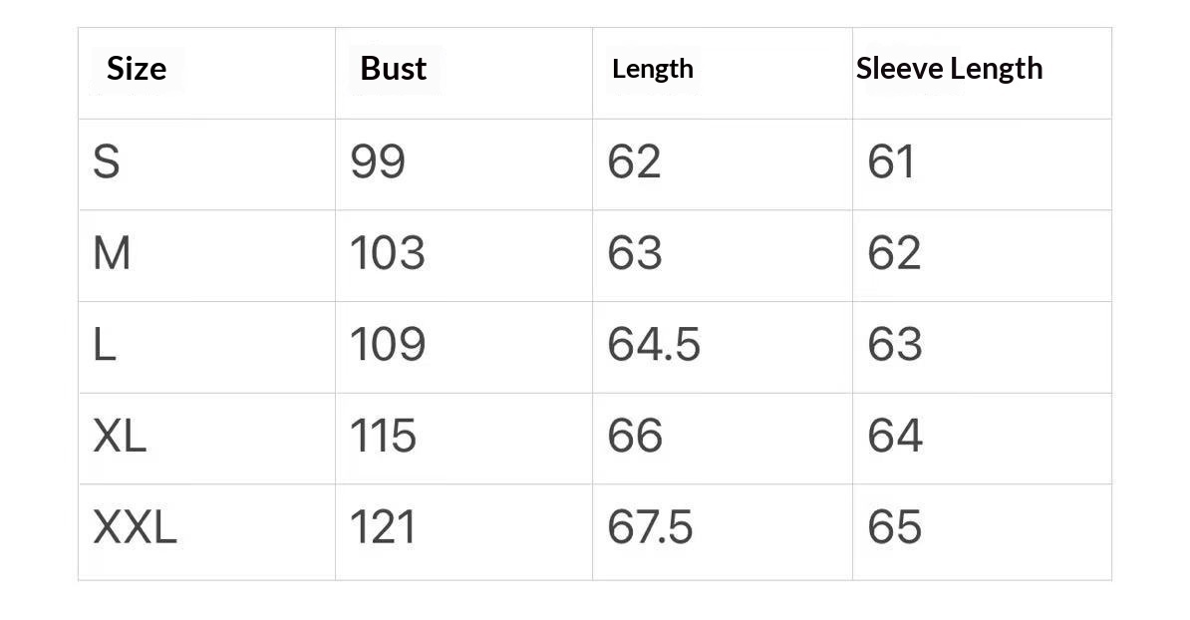Select length value 67.5 in XXL row
This screenshot has height=620, width=1190.
[650, 528]
